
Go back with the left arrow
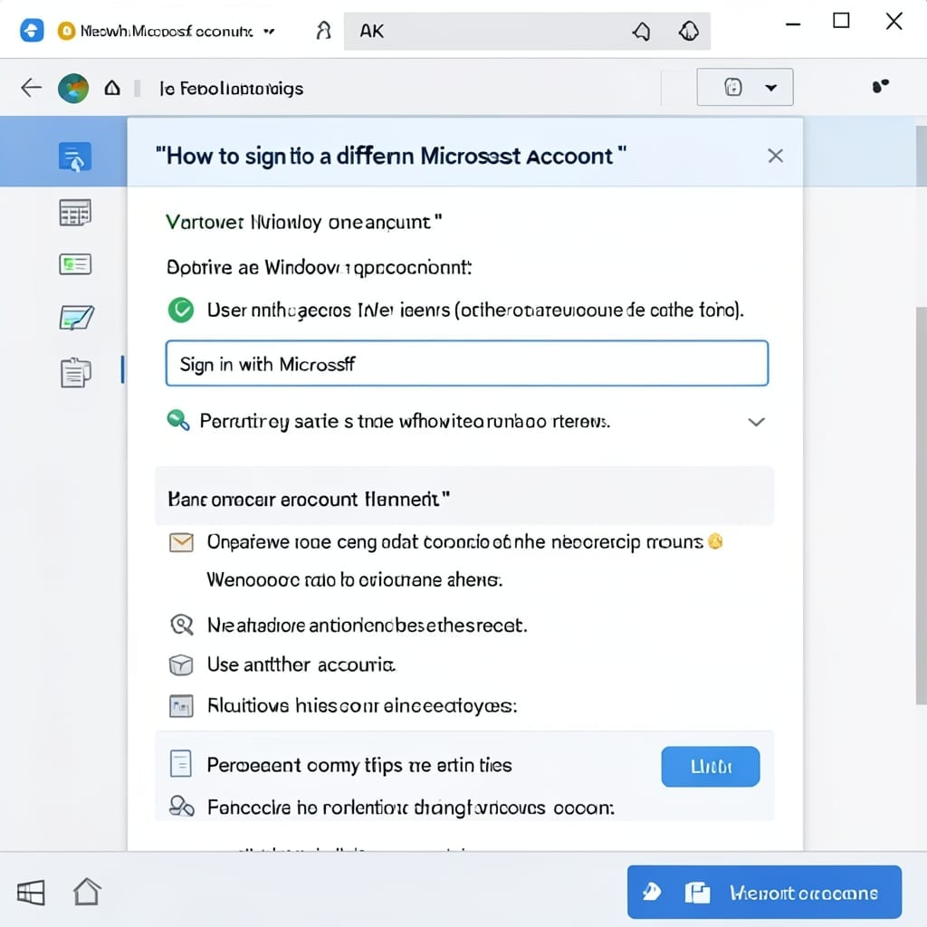31,88
